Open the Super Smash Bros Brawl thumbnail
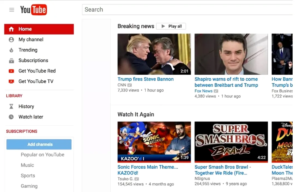 tap(231, 142)
